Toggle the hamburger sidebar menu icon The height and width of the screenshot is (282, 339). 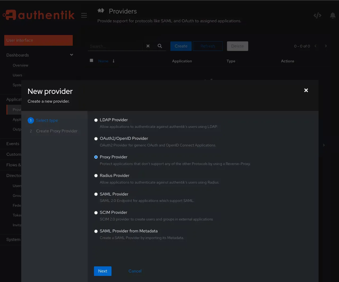pos(84,15)
